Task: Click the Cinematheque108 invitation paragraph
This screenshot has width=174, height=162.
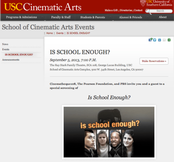Action: coord(107,86)
